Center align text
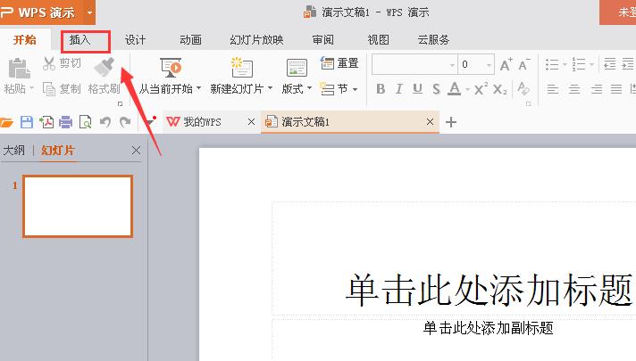636x361 pixels. tap(574, 88)
